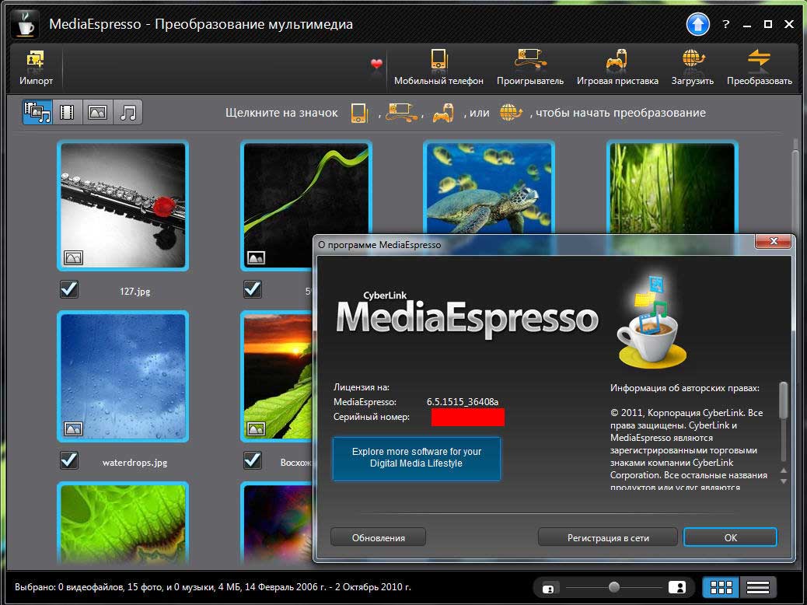Click version number 6.5.1515_36408a

coord(462,402)
